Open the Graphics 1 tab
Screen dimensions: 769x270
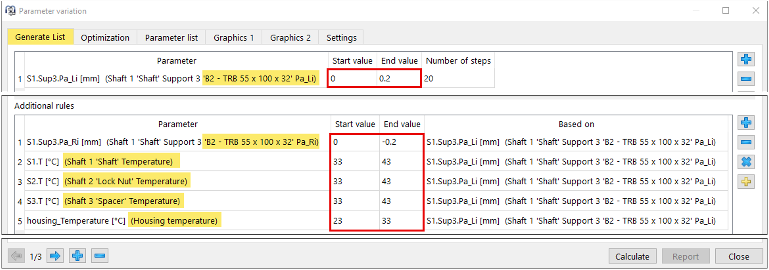pos(233,38)
